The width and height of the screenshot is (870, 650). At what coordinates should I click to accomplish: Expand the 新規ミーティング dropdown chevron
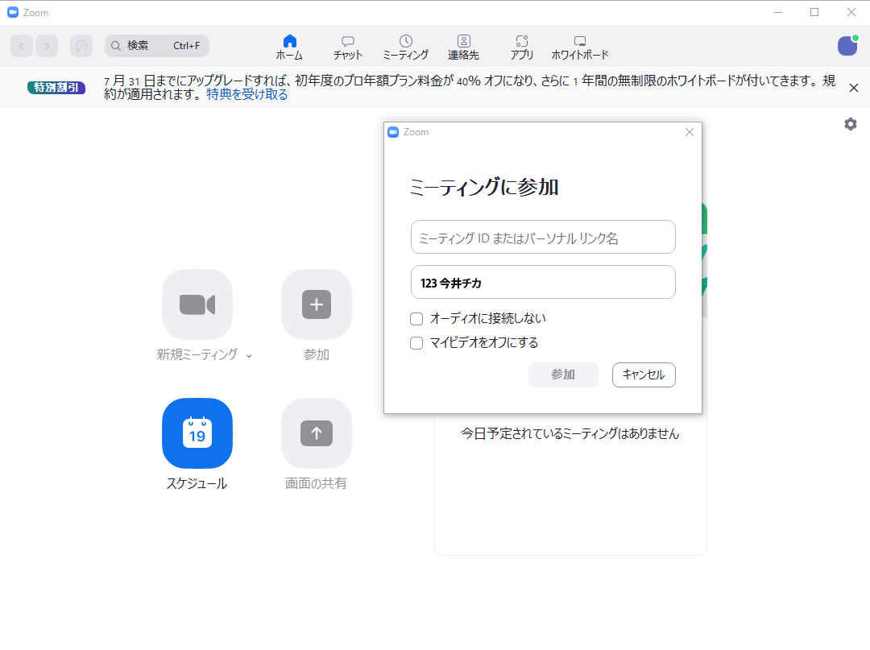click(249, 355)
